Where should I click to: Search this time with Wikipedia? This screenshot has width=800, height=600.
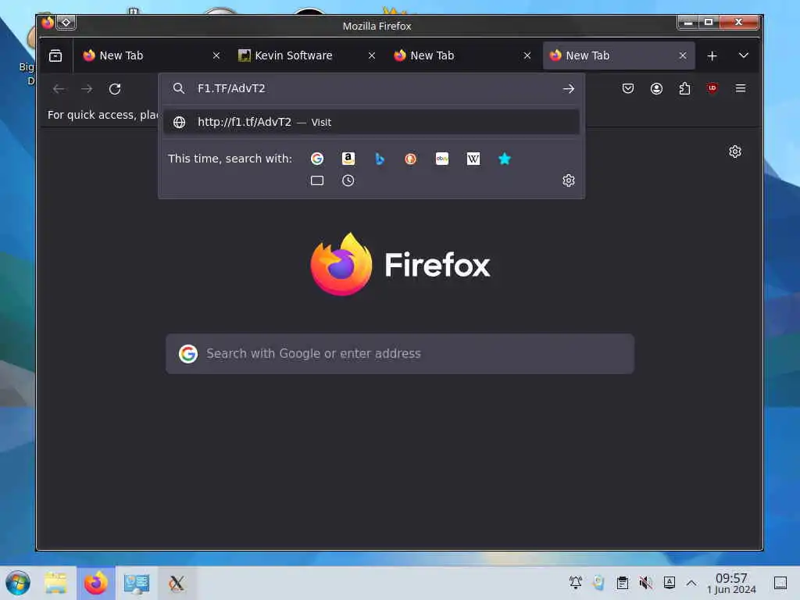pyautogui.click(x=473, y=159)
